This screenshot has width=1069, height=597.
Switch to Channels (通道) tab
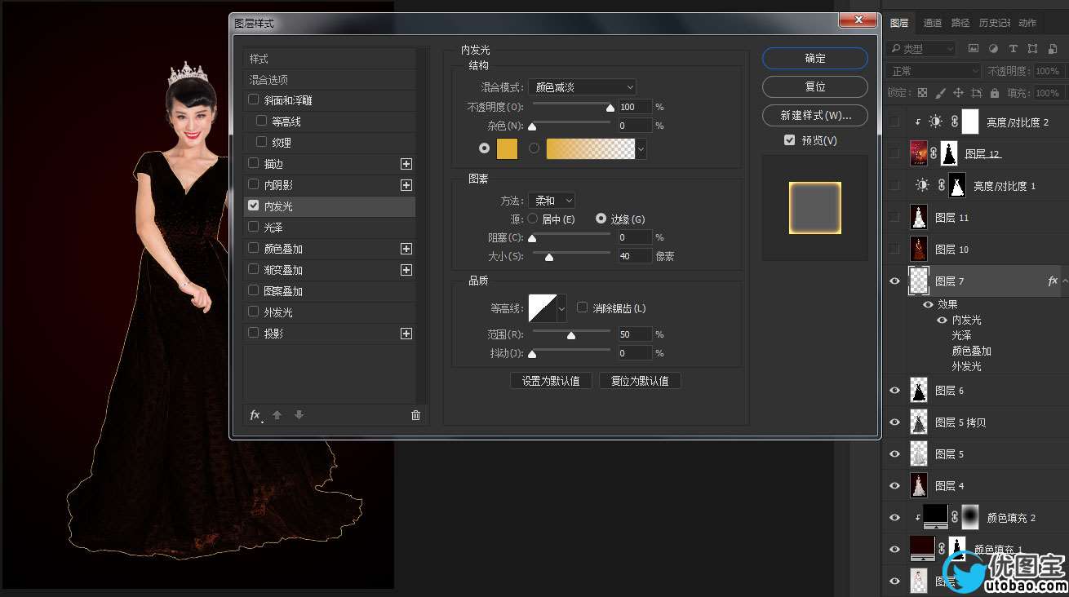point(932,23)
